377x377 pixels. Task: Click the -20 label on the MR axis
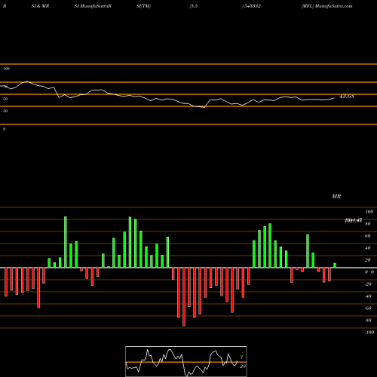368,284
